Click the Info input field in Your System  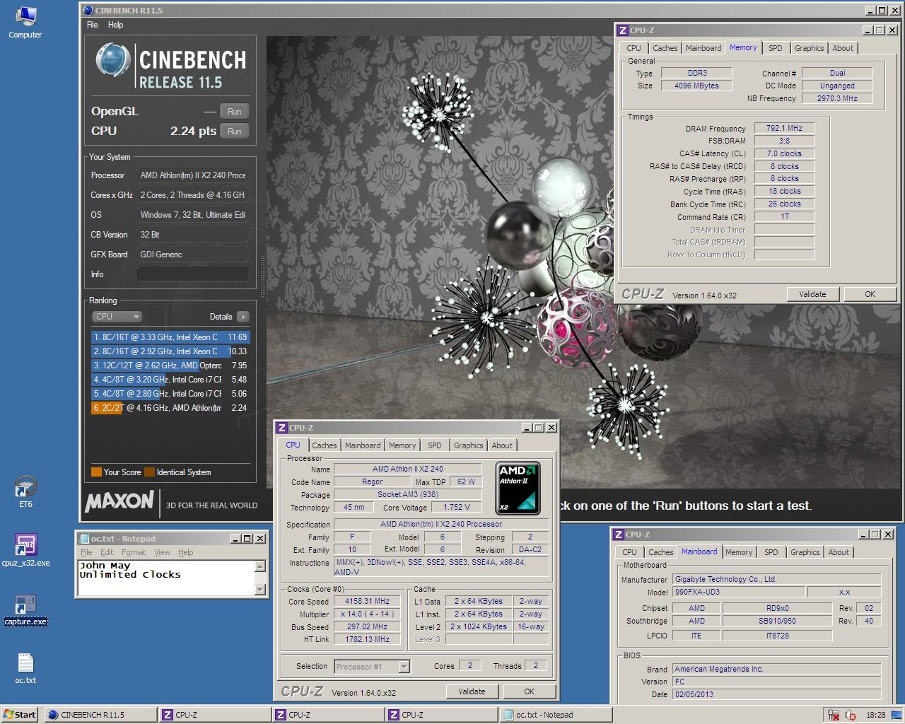coord(193,274)
